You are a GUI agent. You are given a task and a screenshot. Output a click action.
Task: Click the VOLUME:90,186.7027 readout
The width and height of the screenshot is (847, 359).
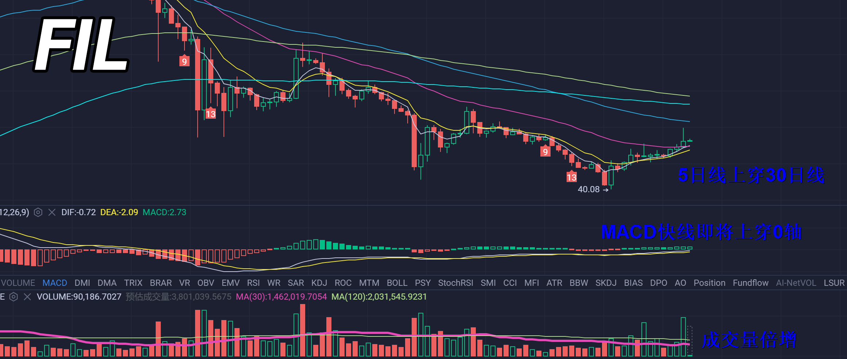tap(79, 297)
